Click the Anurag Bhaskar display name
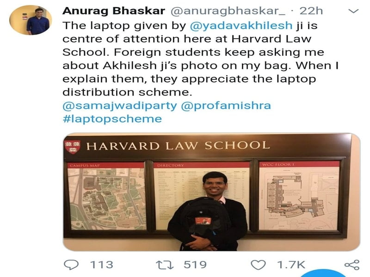This screenshot has width=370, height=277. click(x=114, y=11)
